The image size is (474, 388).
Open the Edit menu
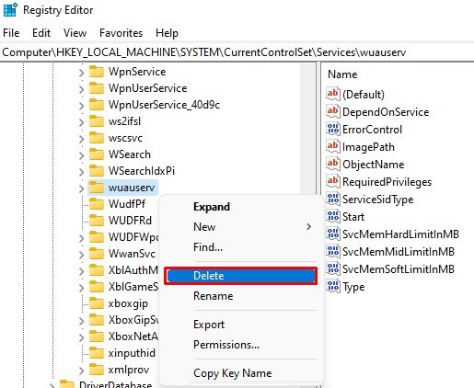(x=41, y=33)
